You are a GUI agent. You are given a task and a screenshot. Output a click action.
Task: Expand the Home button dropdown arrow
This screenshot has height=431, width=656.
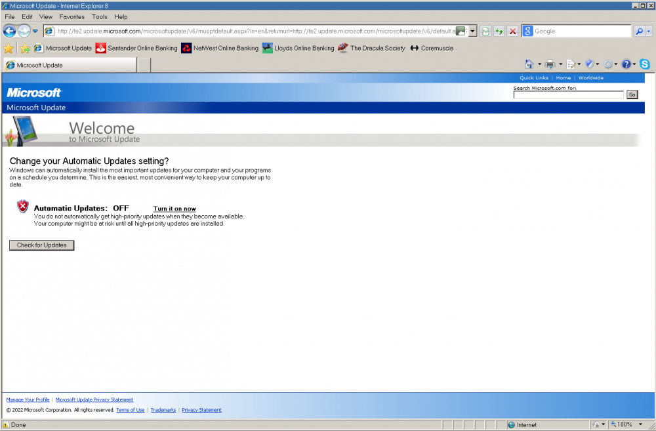point(539,64)
